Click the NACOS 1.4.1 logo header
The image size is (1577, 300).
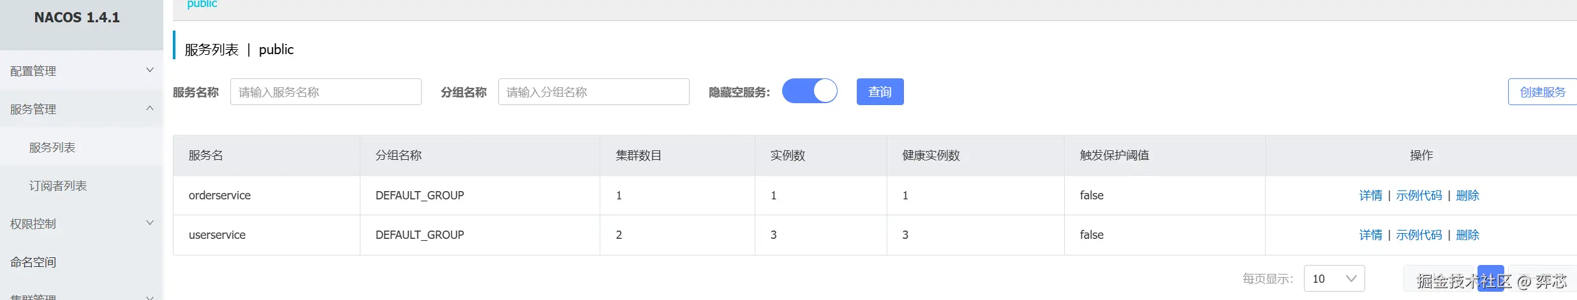click(77, 18)
